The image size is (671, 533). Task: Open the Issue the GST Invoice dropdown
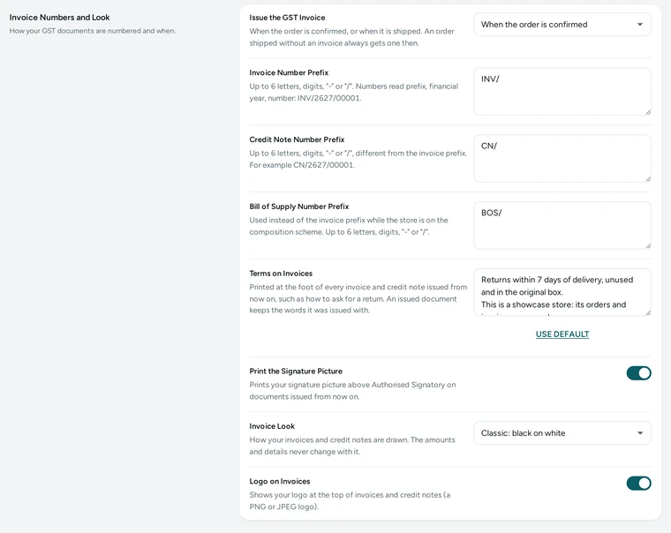click(x=562, y=25)
